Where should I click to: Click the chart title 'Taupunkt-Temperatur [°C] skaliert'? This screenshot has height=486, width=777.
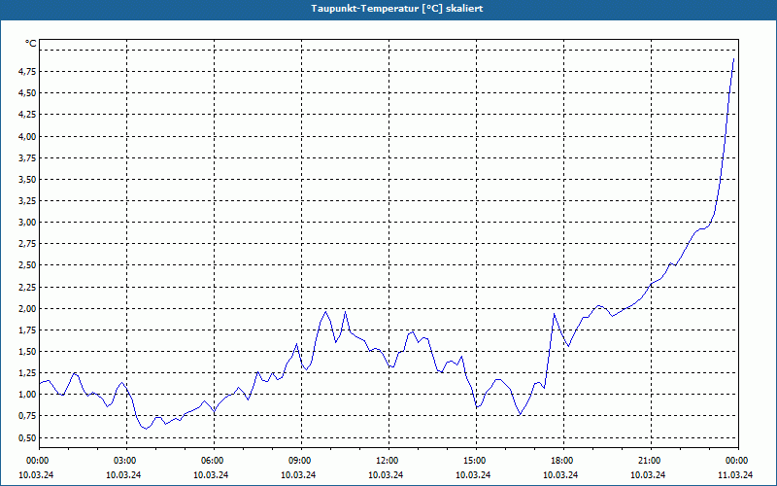[x=397, y=9]
